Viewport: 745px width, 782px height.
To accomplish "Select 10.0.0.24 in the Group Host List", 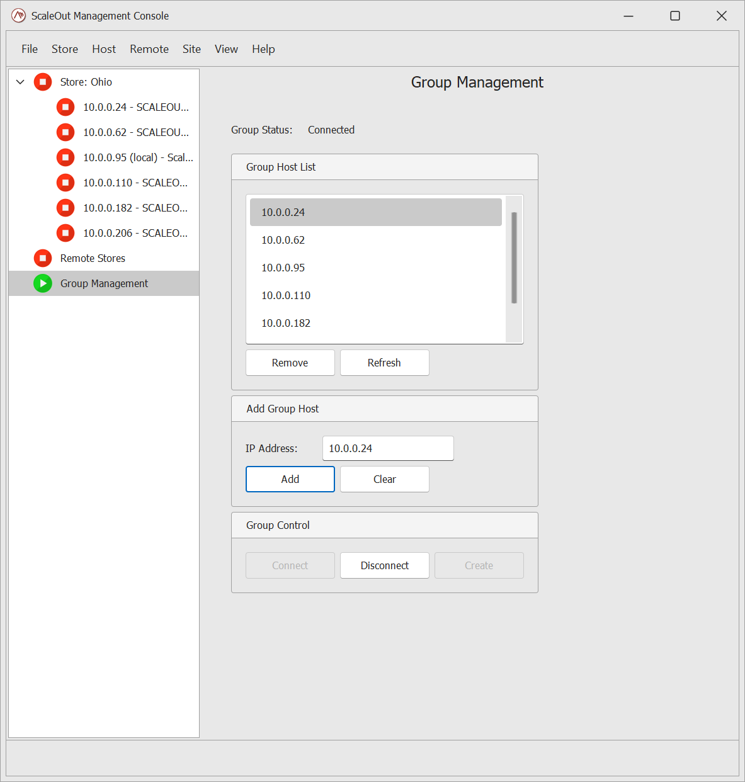I will [x=376, y=212].
